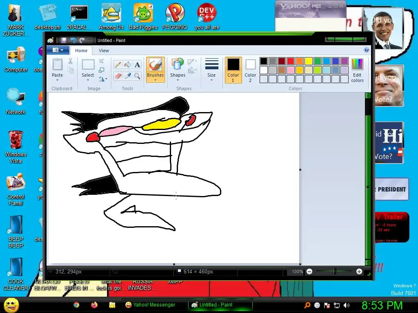Screen dimensions: 418x313
Task: Click zoom in plus button
Action: (359, 271)
